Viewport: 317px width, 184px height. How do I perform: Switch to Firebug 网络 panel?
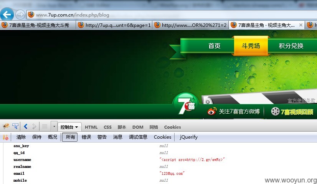[154, 127]
